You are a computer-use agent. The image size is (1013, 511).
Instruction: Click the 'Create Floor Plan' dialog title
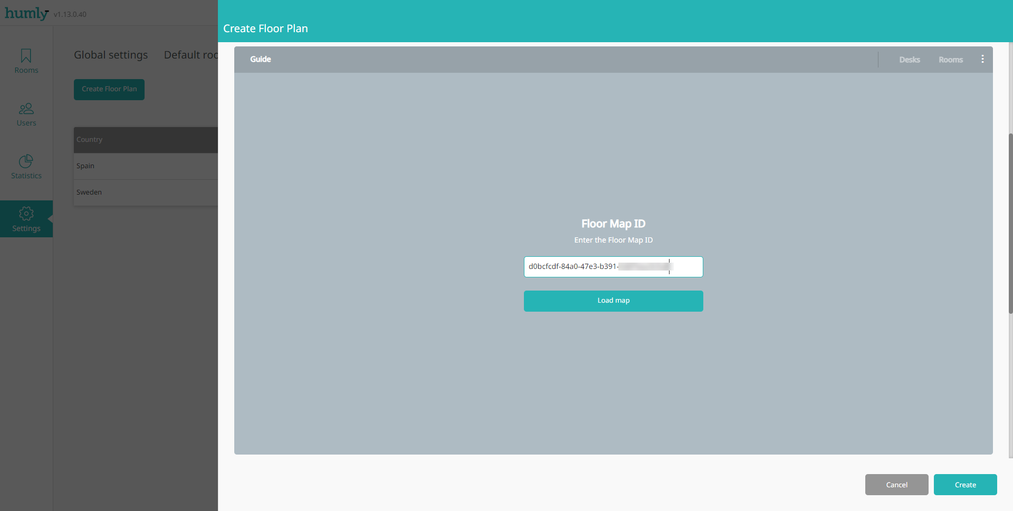click(x=265, y=28)
